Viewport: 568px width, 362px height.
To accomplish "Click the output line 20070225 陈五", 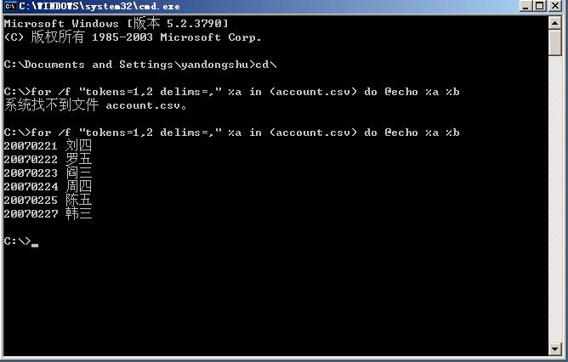I will click(48, 201).
